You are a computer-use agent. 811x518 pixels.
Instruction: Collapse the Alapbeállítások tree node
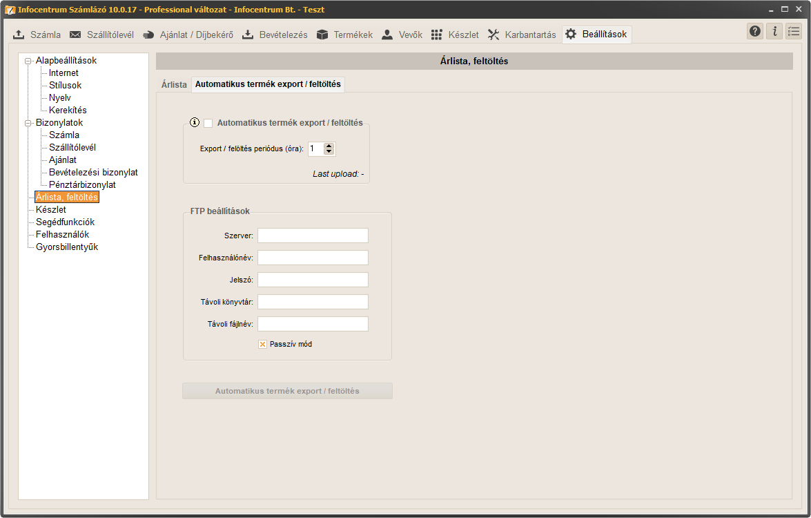[28, 61]
